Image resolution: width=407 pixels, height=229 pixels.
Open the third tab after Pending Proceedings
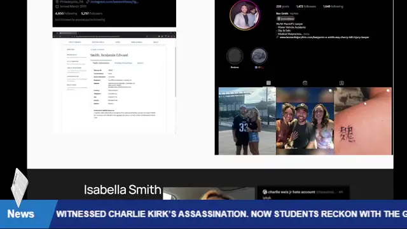tap(140, 63)
